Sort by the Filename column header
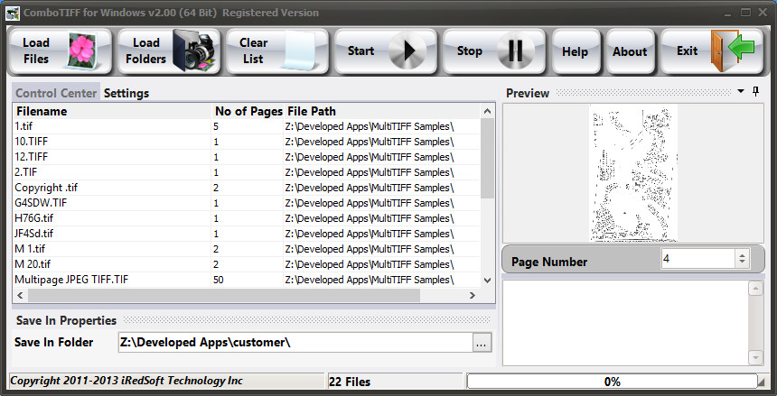The width and height of the screenshot is (777, 396). [x=113, y=111]
